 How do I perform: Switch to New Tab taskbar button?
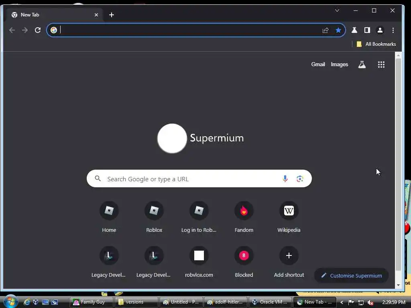315,302
